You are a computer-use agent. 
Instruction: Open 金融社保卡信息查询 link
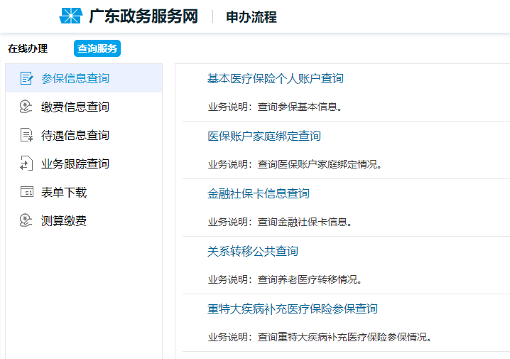tap(259, 193)
